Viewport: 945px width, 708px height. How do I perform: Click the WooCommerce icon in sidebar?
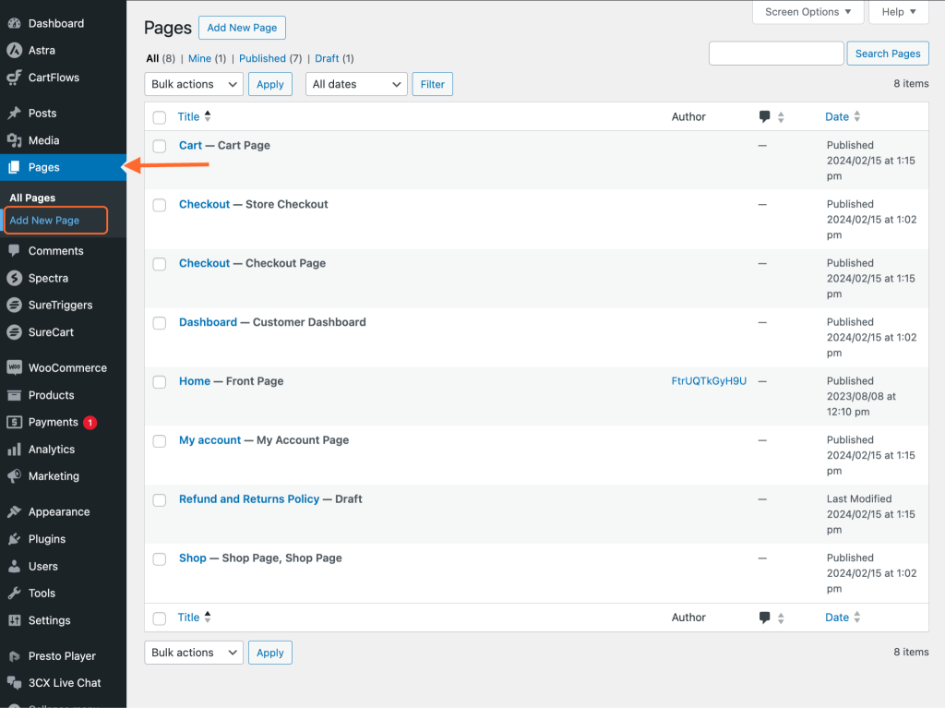pyautogui.click(x=14, y=367)
